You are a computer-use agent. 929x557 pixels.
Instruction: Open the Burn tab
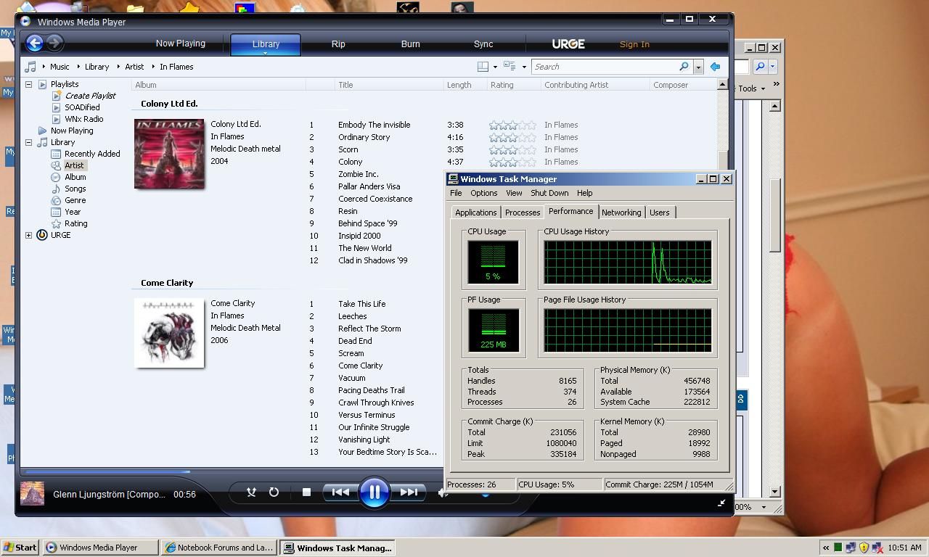tap(410, 44)
